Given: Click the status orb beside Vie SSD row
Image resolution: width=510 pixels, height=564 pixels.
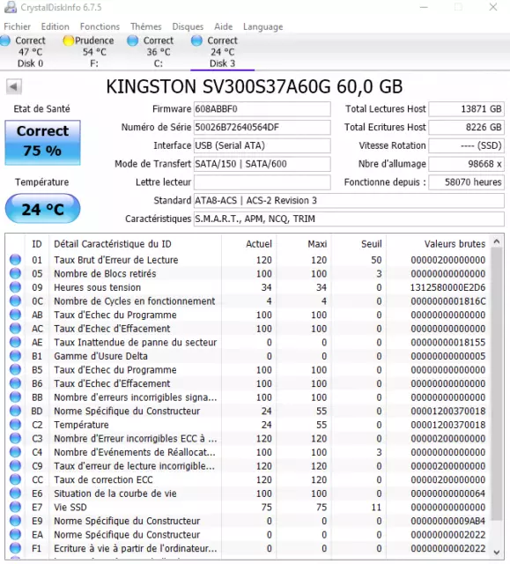Looking at the screenshot, I should tap(15, 507).
